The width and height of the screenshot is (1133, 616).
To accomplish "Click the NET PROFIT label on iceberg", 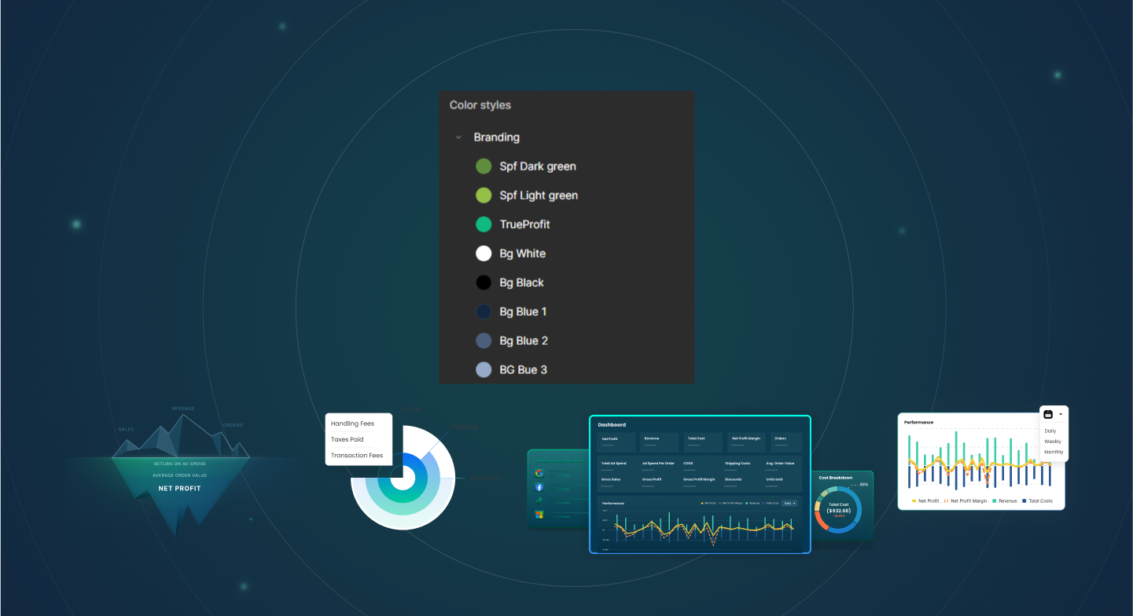I will pos(179,489).
